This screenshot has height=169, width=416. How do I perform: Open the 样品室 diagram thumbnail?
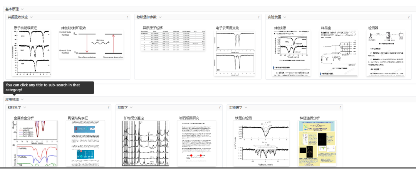tap(339, 53)
